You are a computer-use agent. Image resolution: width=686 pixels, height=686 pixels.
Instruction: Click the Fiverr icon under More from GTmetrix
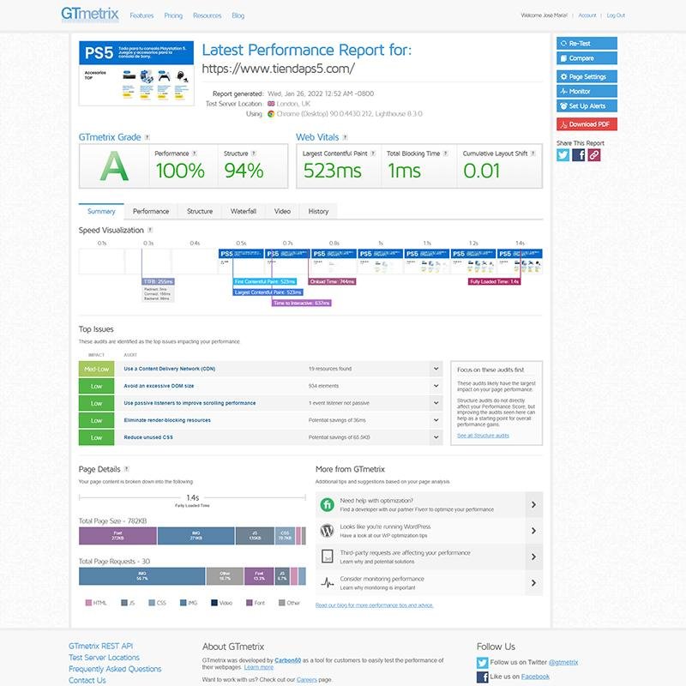[328, 504]
